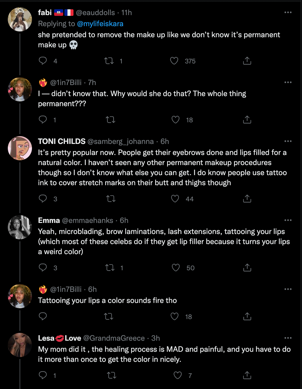Open the @mylifeiskara profile link
This screenshot has height=389, width=302.
click(100, 24)
